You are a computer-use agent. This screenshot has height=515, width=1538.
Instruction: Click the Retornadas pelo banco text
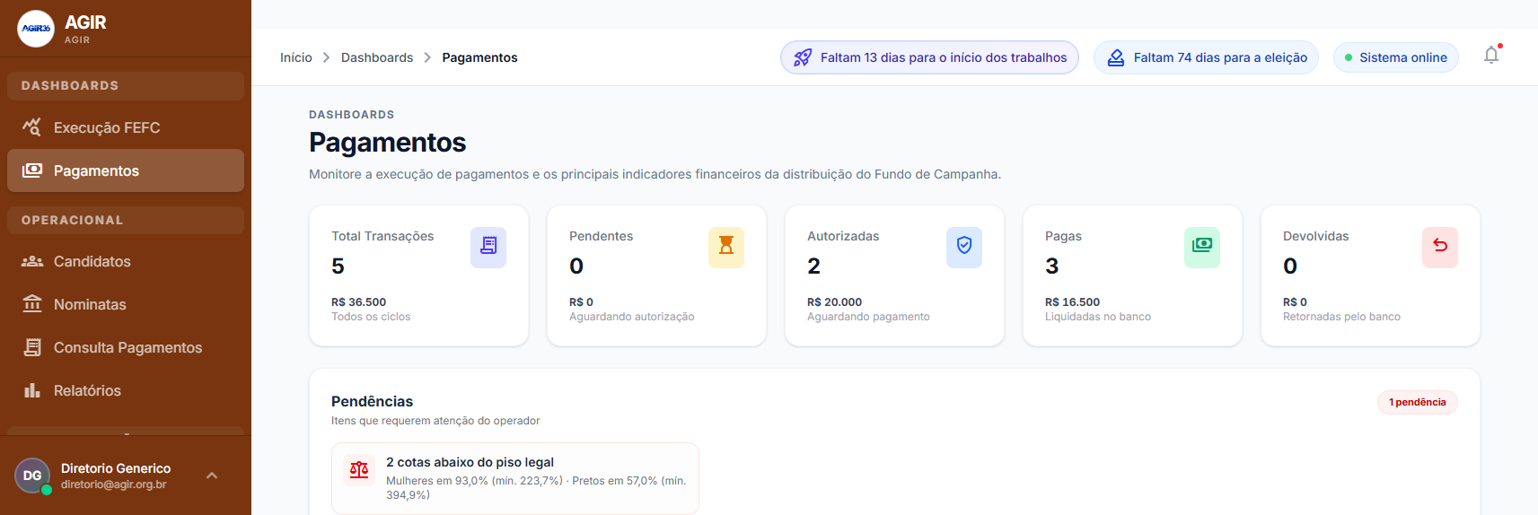coord(1341,317)
